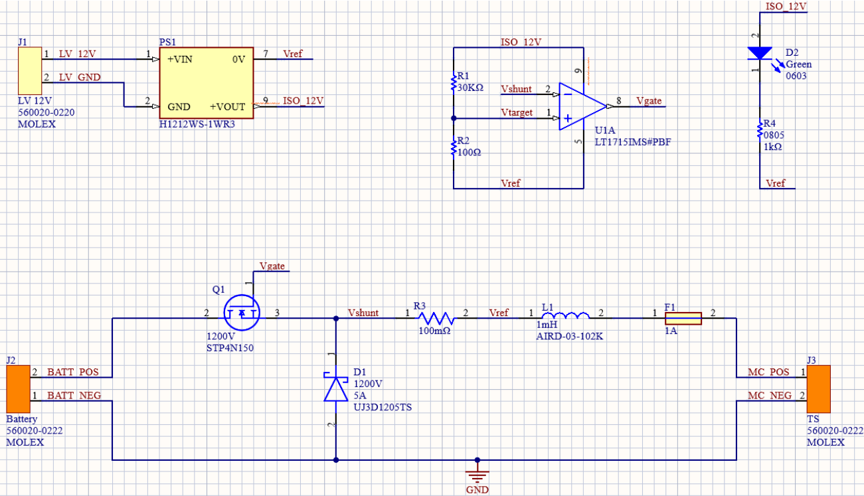Screen dimensions: 864x496
Task: Select the MC_POS net label
Action: pyautogui.click(x=769, y=372)
